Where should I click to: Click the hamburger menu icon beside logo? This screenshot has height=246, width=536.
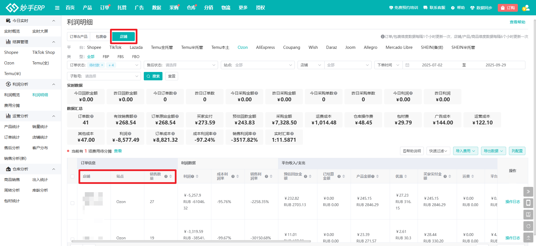(57, 8)
